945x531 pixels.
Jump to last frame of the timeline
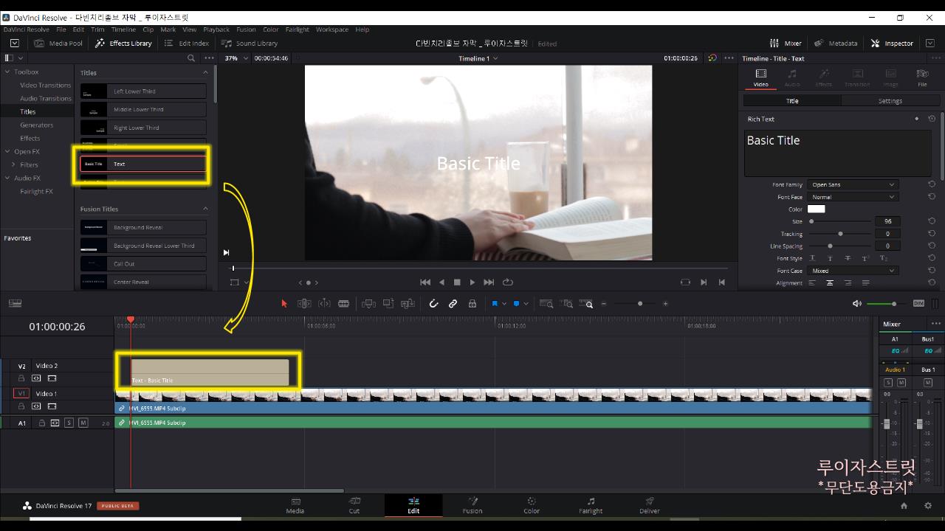coord(489,282)
